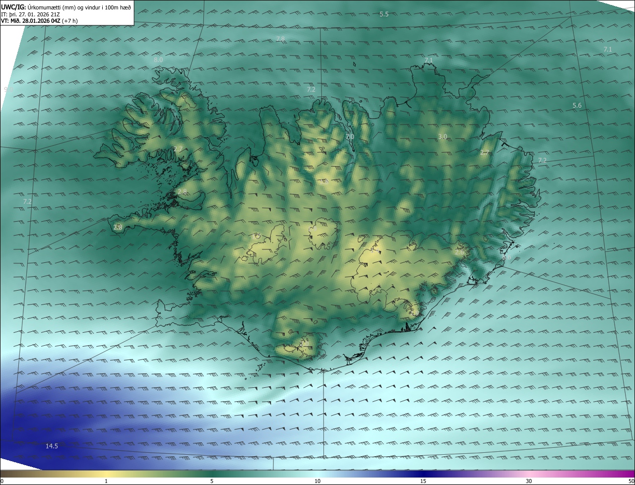
Task: Click the valid time "VT: Mið. 28.01.2026 04Z (+7 h)"
Action: tap(39, 21)
